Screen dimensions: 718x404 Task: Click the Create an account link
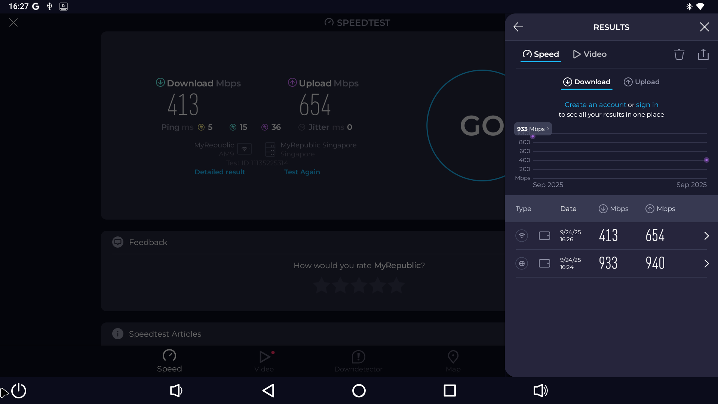(595, 105)
